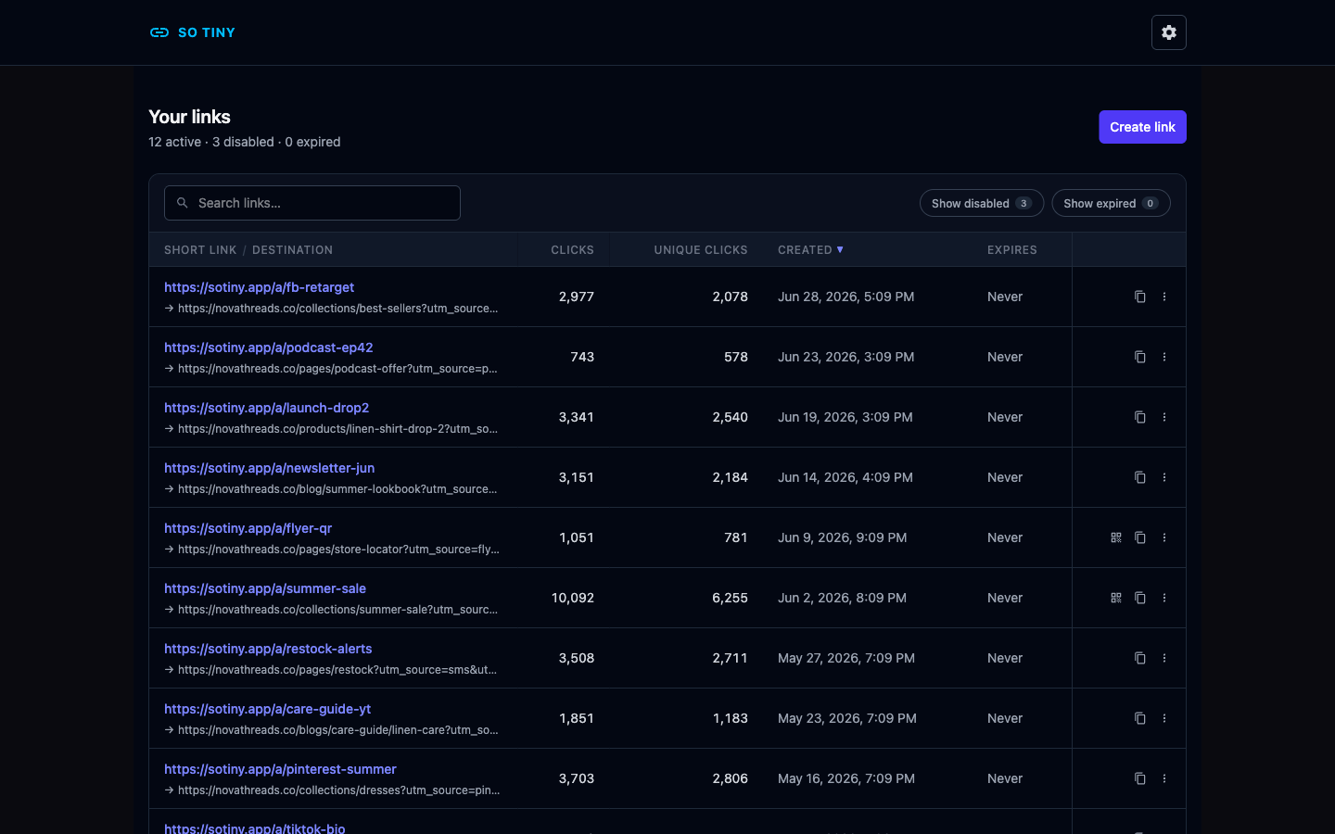The image size is (1335, 834).
Task: Sort by Destination column header
Action: coord(292,250)
